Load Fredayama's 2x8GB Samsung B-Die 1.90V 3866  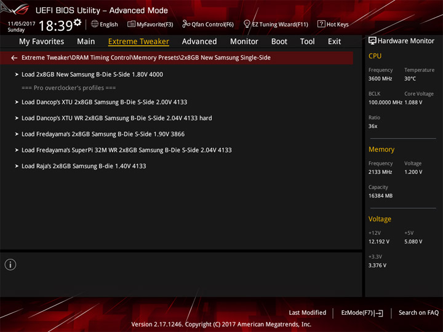(103, 134)
